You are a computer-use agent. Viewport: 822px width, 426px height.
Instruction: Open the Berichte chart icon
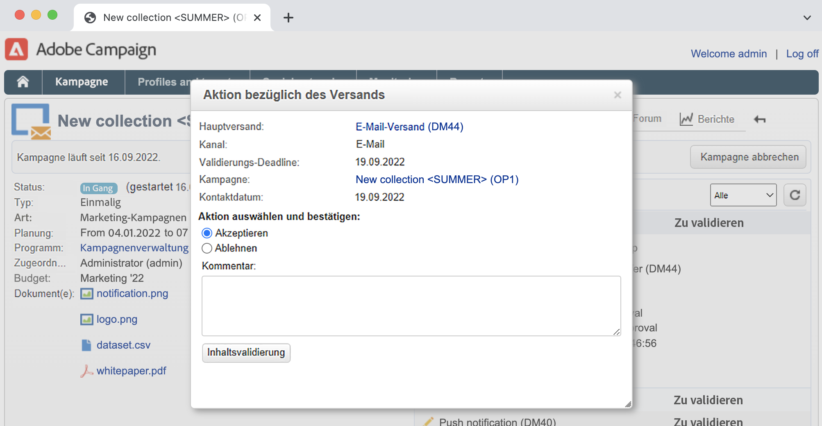pyautogui.click(x=686, y=119)
